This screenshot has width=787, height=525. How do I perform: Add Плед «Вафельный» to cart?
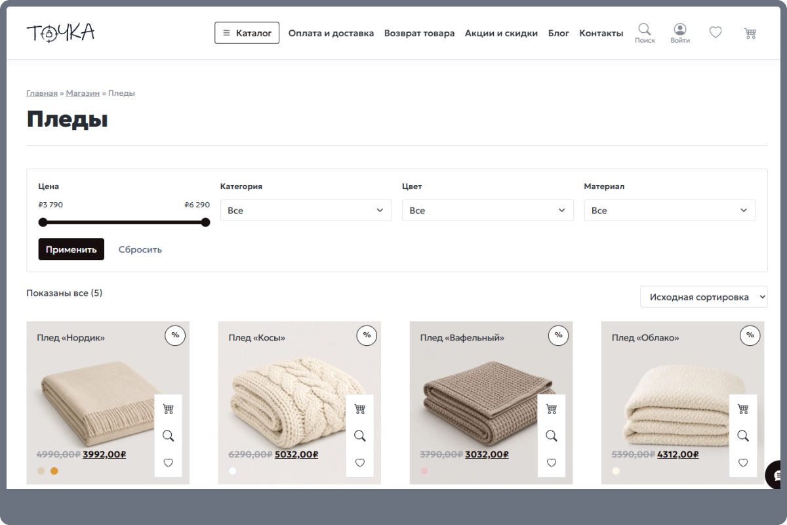tap(551, 409)
